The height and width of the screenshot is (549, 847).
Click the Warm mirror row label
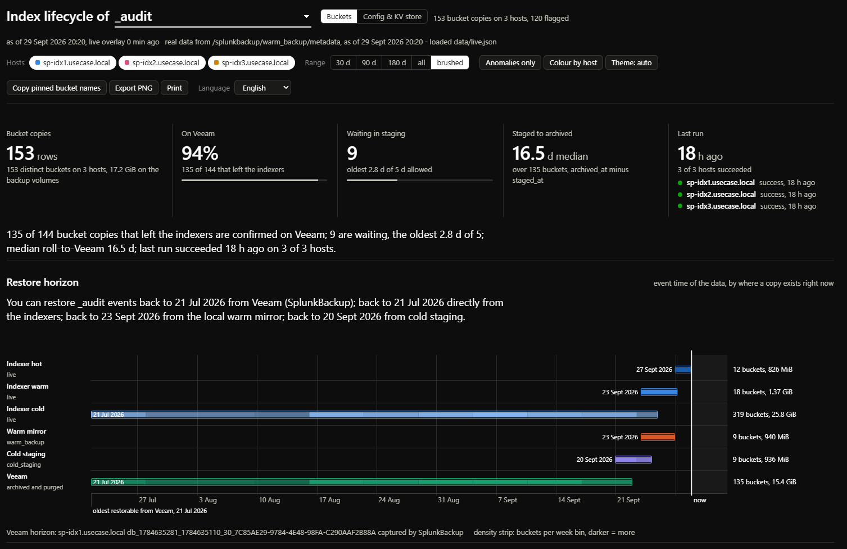[x=26, y=431]
